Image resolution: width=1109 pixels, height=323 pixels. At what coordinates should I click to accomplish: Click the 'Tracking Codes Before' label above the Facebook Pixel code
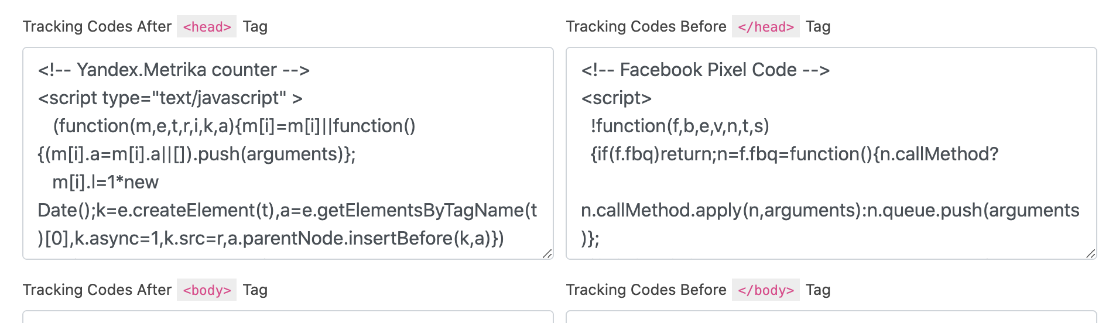[646, 26]
